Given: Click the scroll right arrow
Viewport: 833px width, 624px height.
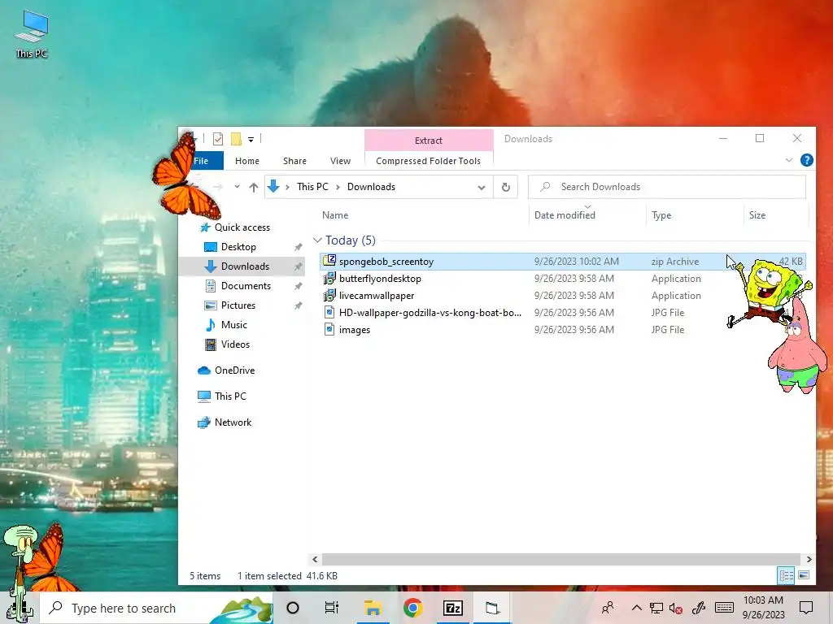Looking at the screenshot, I should [x=809, y=559].
